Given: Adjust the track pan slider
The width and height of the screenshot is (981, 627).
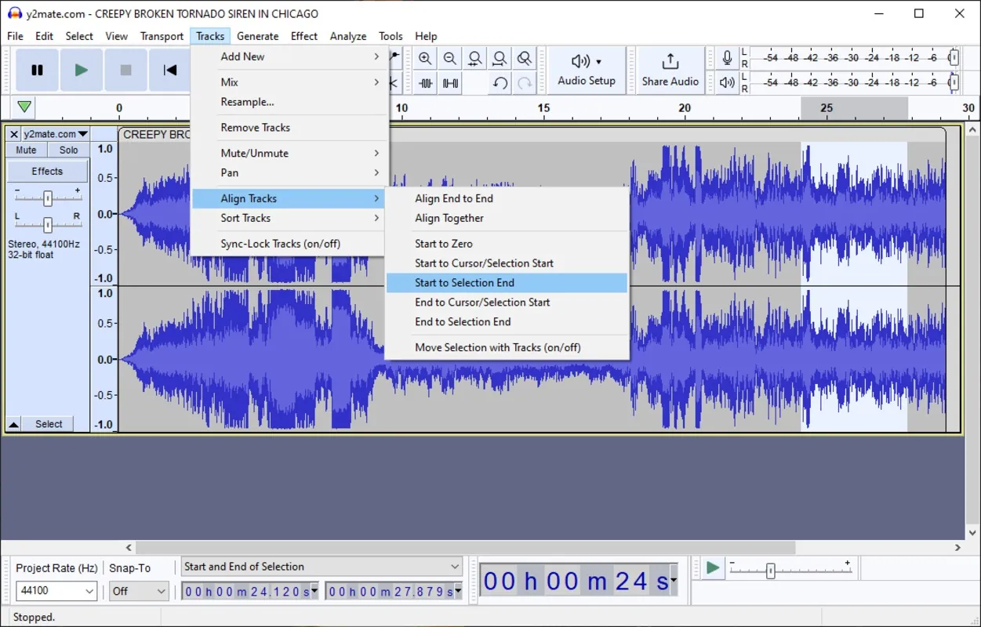Looking at the screenshot, I should (48, 225).
